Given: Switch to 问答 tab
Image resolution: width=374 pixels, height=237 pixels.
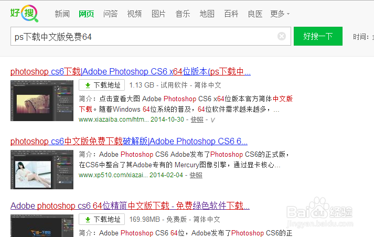Looking at the screenshot, I should pos(111,14).
